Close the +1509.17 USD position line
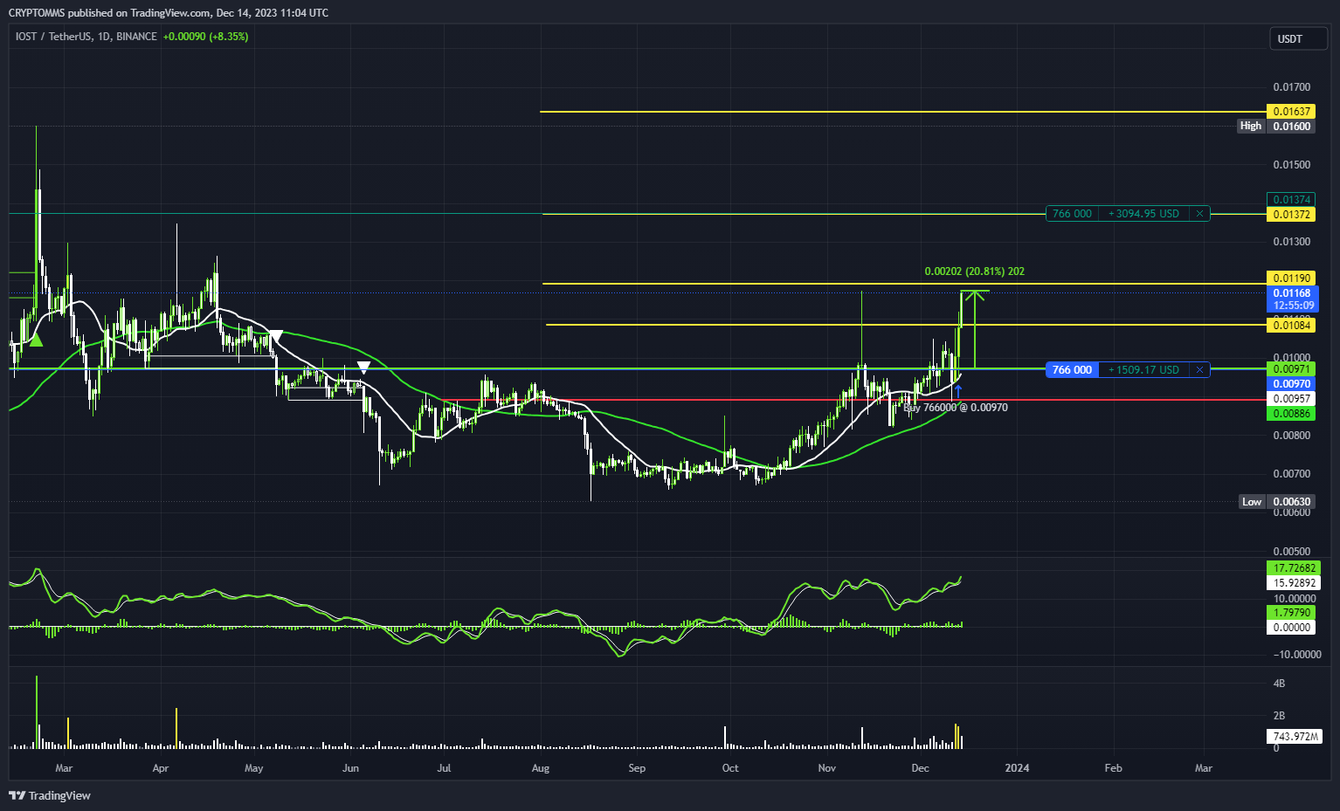Image resolution: width=1340 pixels, height=811 pixels. point(1199,370)
